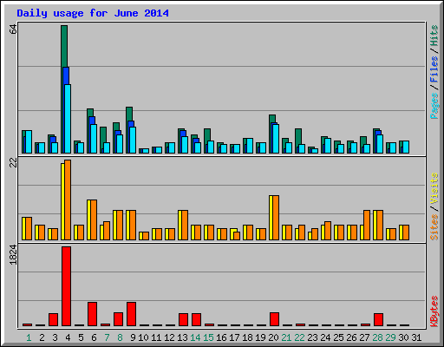The width and height of the screenshot is (444, 347).
Task: Click day label '20' on the x-axis
Action: [x=273, y=337]
